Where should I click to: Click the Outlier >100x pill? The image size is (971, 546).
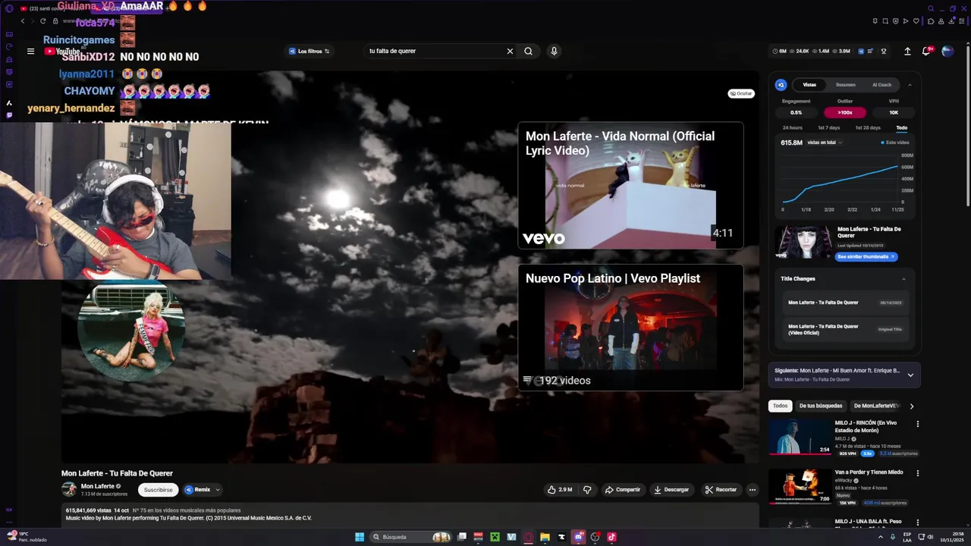[844, 112]
